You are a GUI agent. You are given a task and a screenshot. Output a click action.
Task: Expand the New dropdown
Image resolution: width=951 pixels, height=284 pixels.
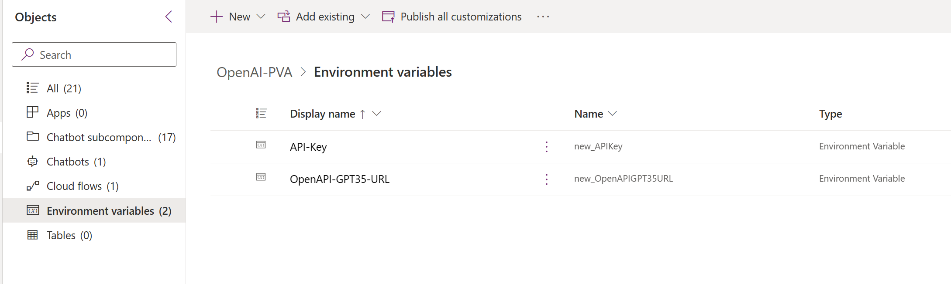point(261,17)
